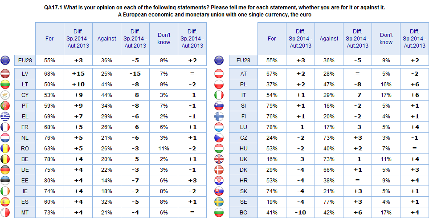Select the 'PL' country code cell
Image resolution: width=429 pixels, height=218 pixels.
(x=243, y=84)
